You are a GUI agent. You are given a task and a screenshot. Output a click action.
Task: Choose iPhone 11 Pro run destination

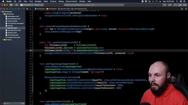pyautogui.click(x=38, y=5)
